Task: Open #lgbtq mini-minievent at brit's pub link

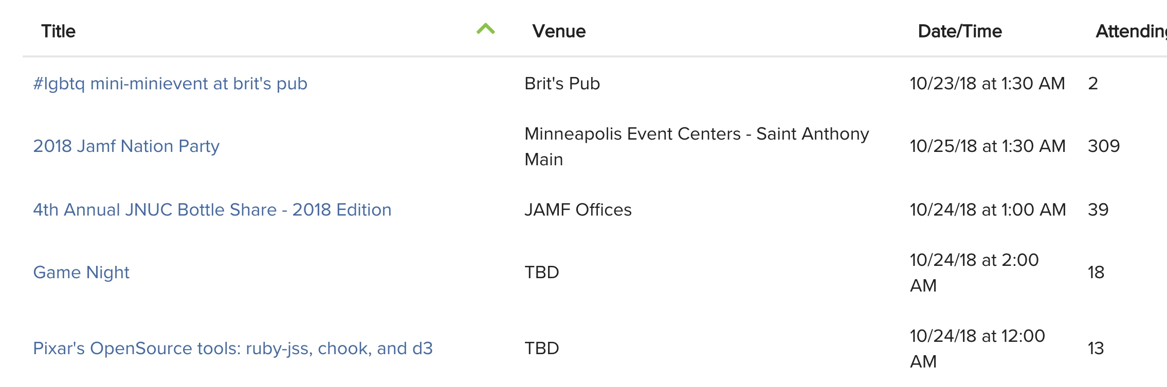Action: 170,83
